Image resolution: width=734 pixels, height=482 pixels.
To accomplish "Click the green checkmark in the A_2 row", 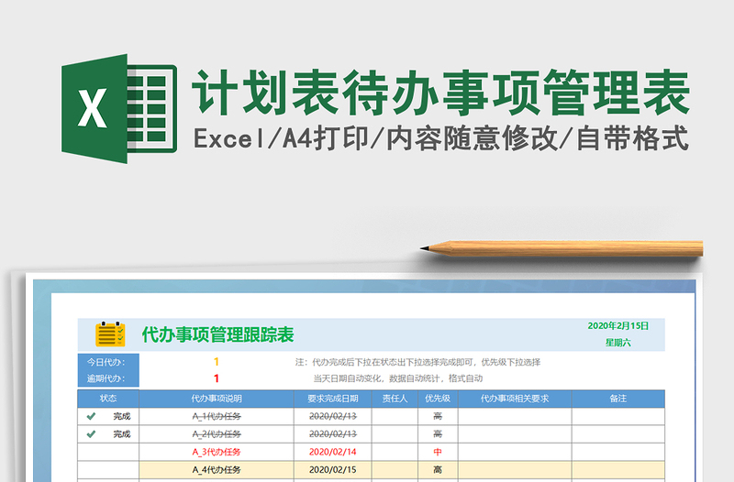I will 91,433.
